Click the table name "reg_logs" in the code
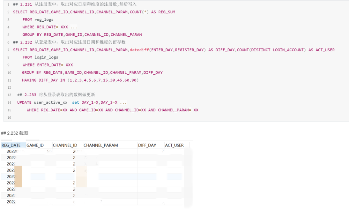This screenshot has height=209, width=349. (x=44, y=20)
